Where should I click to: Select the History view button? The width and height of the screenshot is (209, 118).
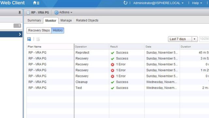pyautogui.click(x=58, y=30)
